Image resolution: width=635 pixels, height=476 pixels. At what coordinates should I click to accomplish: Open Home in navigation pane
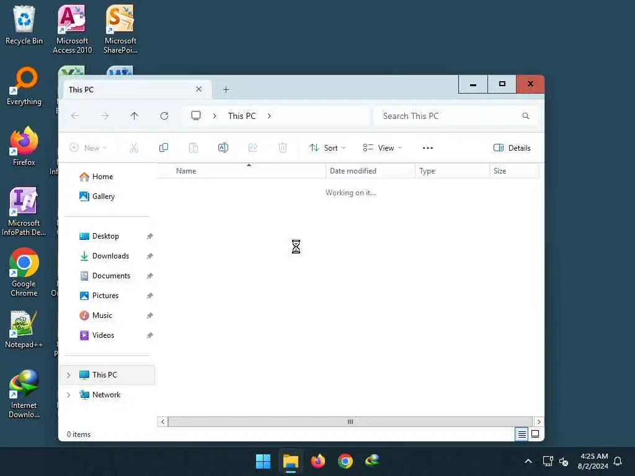click(96, 177)
